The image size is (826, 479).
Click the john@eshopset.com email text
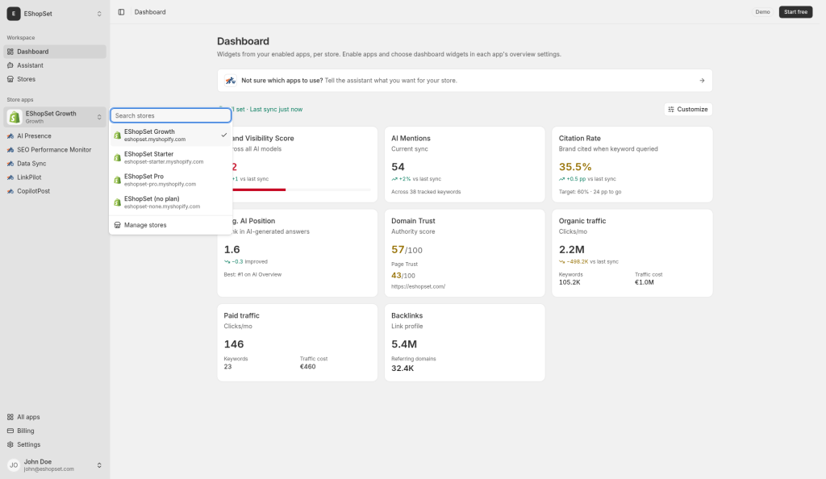(49, 469)
